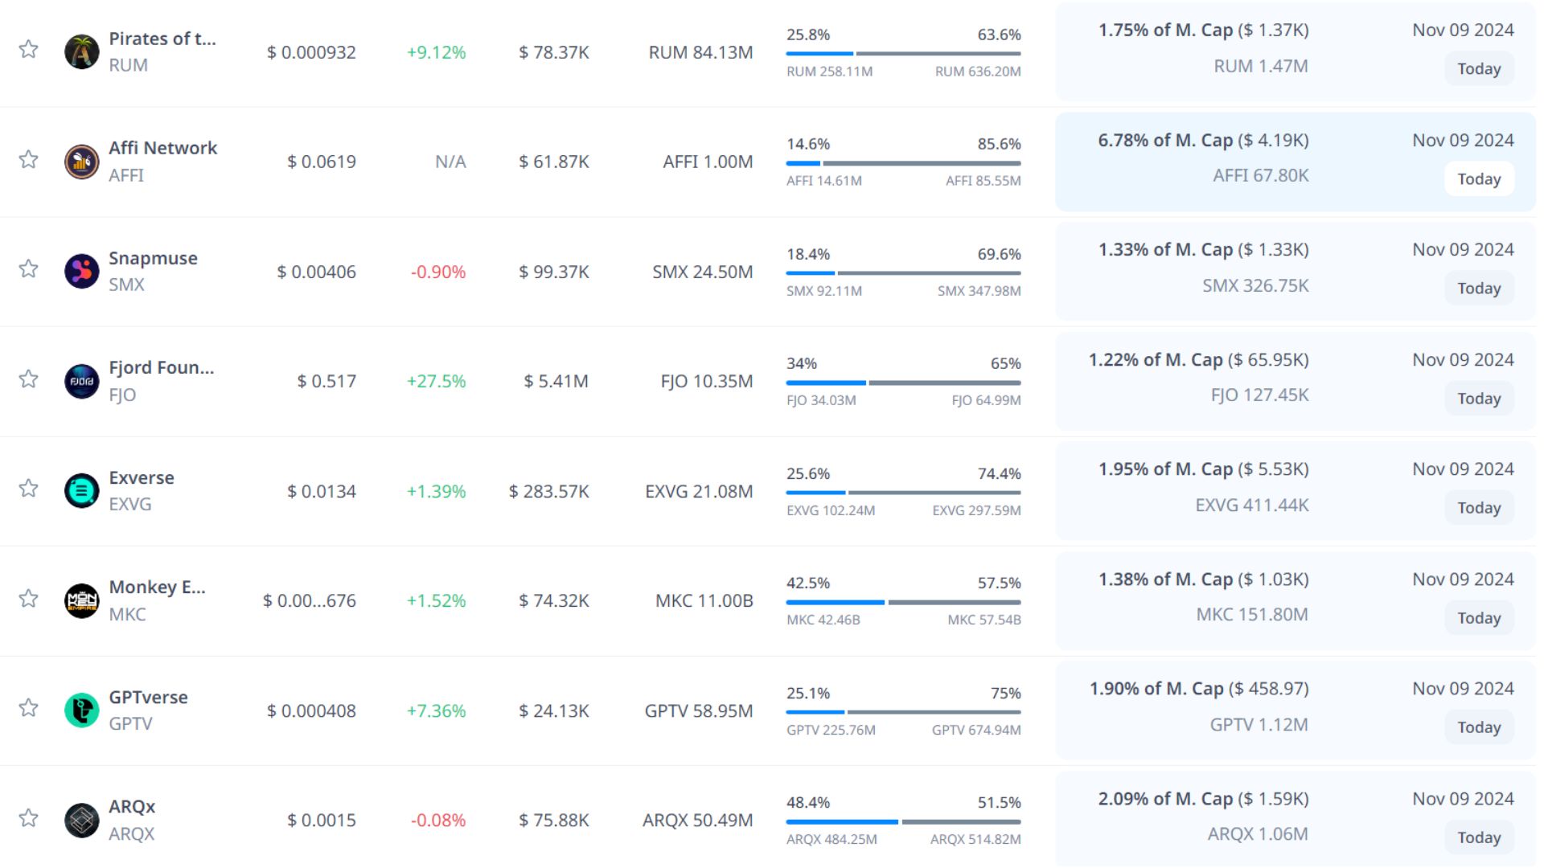Image resolution: width=1544 pixels, height=868 pixels.
Task: Add Exverse to watchlist with star
Action: pyautogui.click(x=29, y=488)
